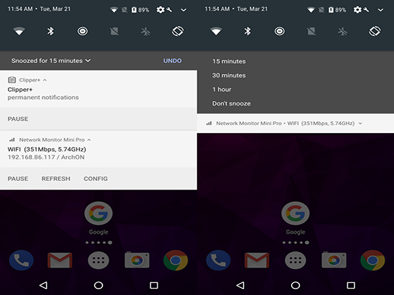Tap Back navigation button on right phone

pos(240,285)
